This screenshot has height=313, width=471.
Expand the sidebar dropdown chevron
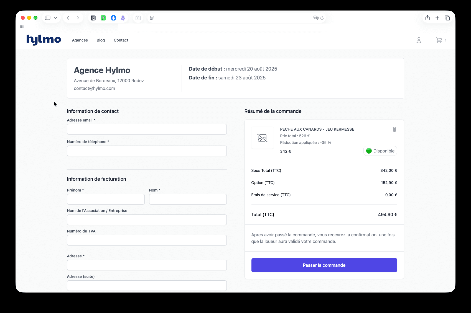[56, 18]
